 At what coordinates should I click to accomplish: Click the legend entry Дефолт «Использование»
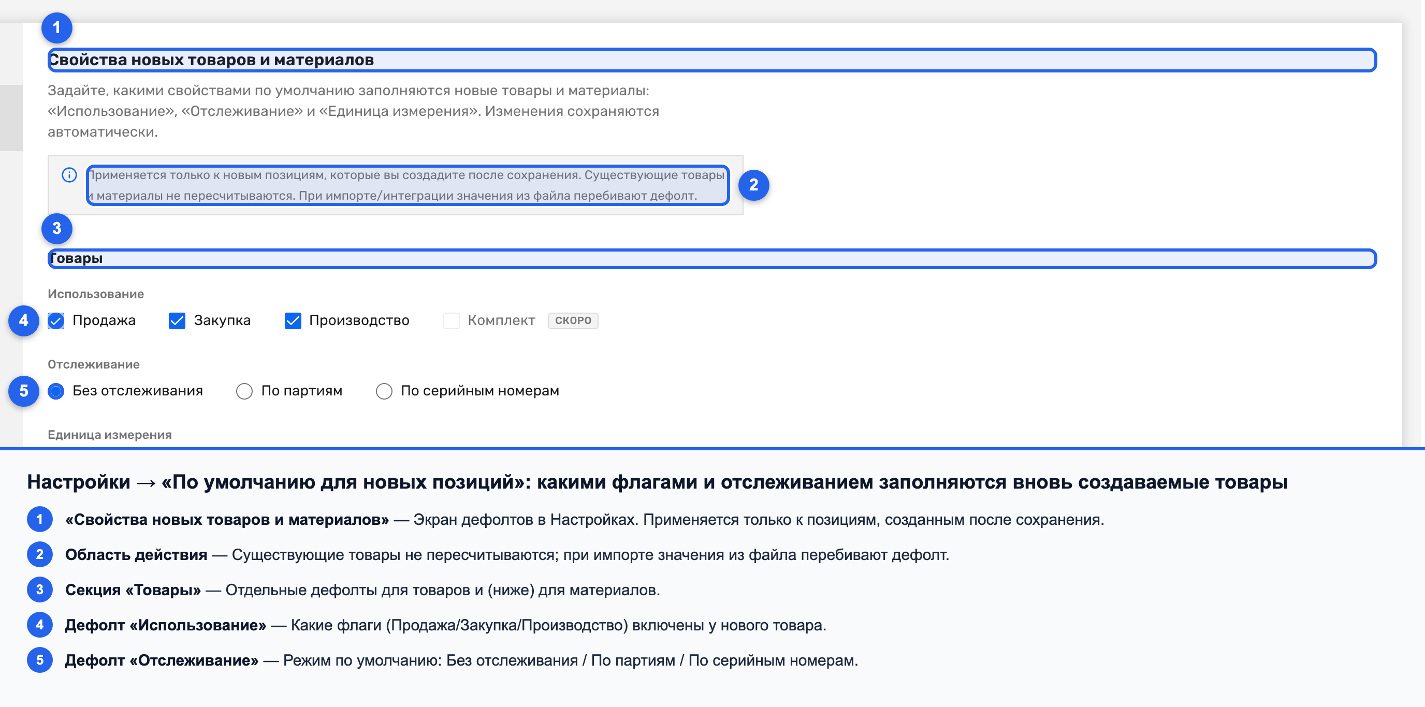pos(446,625)
